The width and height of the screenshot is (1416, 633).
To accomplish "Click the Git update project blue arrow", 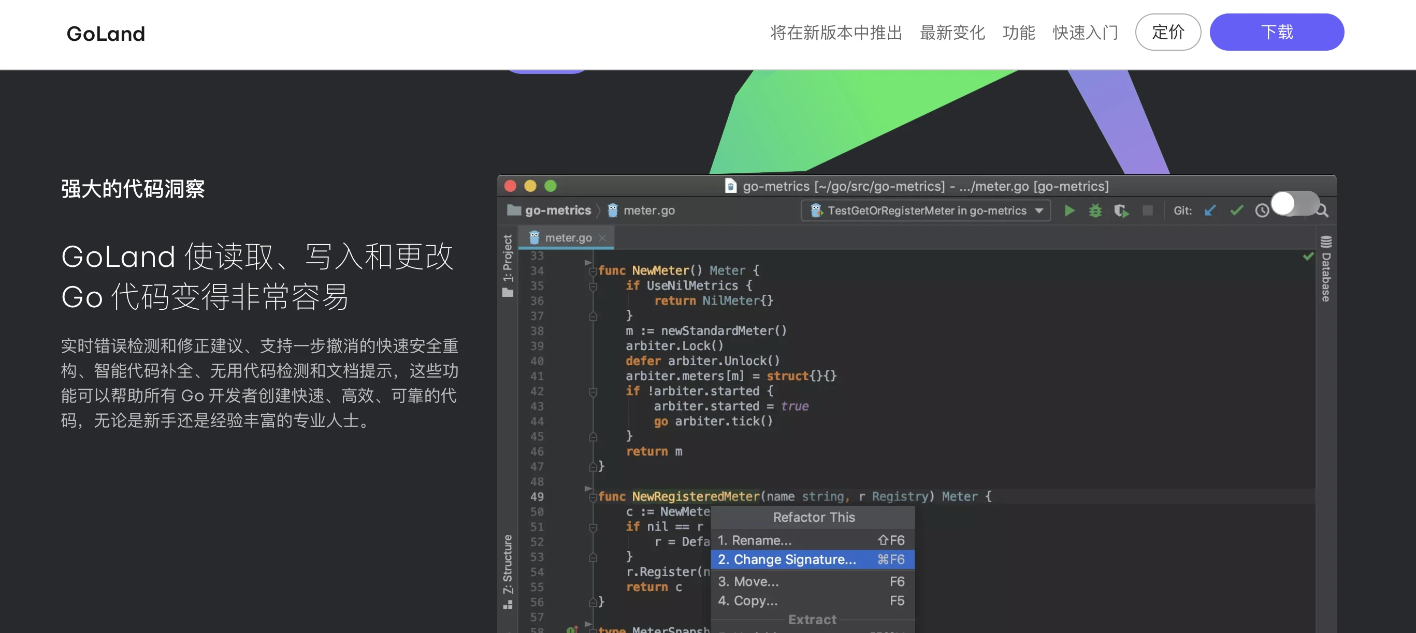I will [1210, 211].
